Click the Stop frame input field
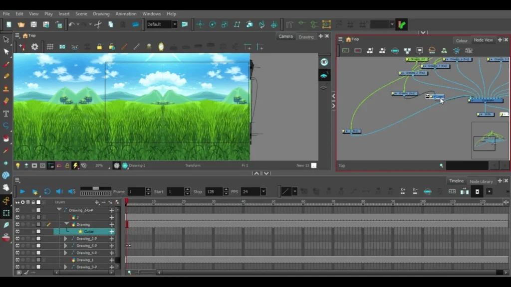 (x=214, y=192)
